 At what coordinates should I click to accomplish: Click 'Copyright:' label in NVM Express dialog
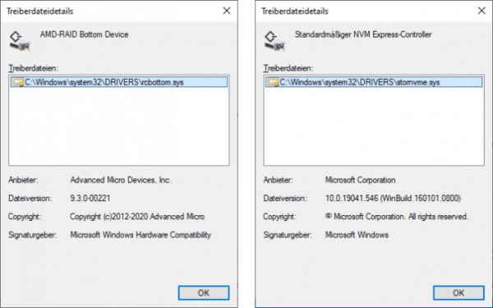(280, 217)
